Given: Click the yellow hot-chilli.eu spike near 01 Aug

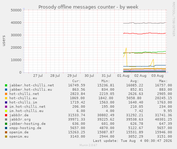Looking at the screenshot, I should 126,48.
